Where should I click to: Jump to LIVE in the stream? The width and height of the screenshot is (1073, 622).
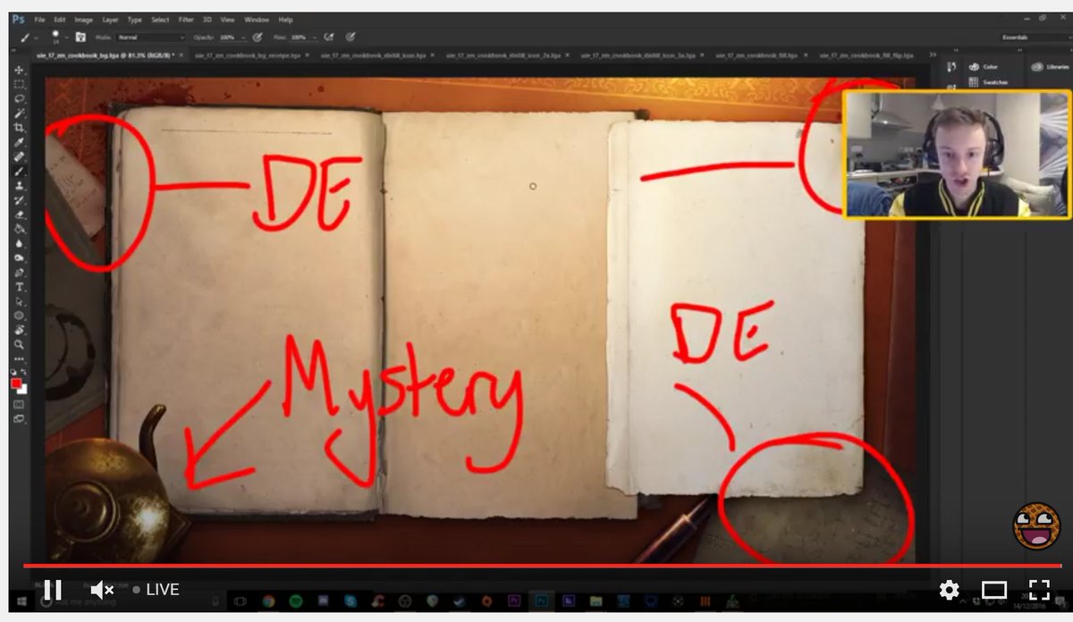tap(156, 590)
